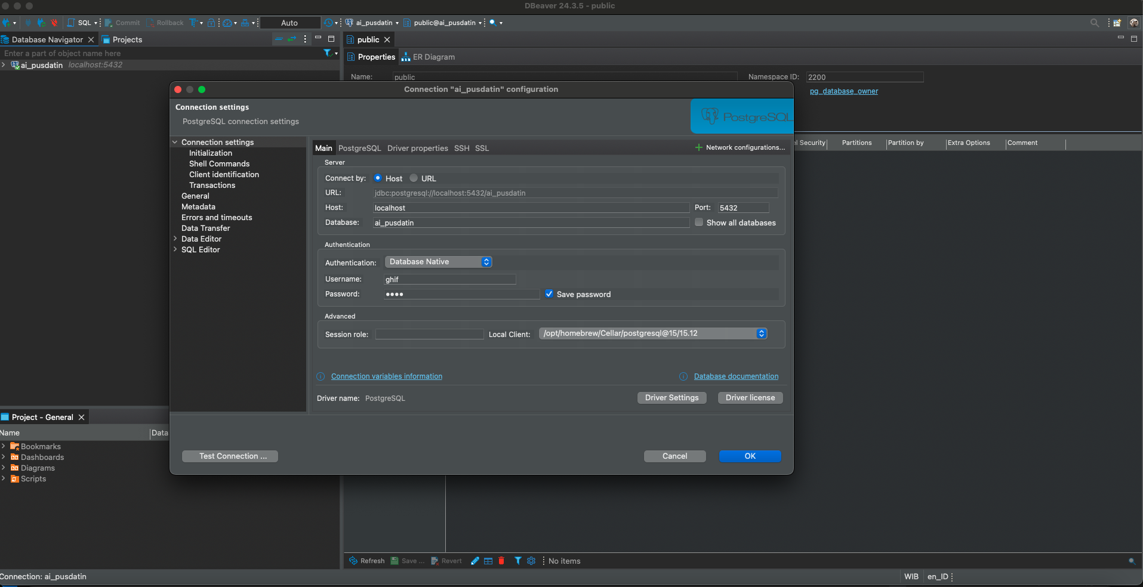Open the public@ai_pusdatin schema dropdown

click(x=443, y=23)
